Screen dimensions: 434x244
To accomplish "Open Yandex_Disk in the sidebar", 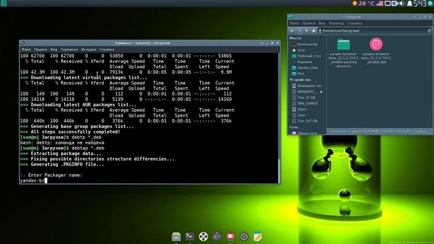I will 307,68.
